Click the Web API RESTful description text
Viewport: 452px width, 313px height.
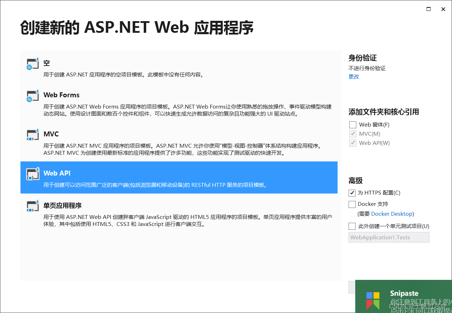click(x=155, y=185)
